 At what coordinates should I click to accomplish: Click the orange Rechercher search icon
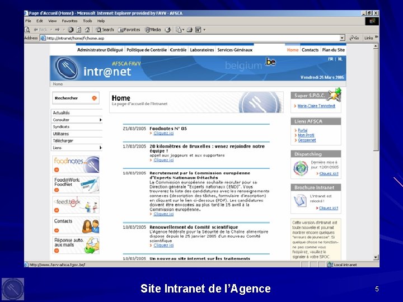coord(95,98)
